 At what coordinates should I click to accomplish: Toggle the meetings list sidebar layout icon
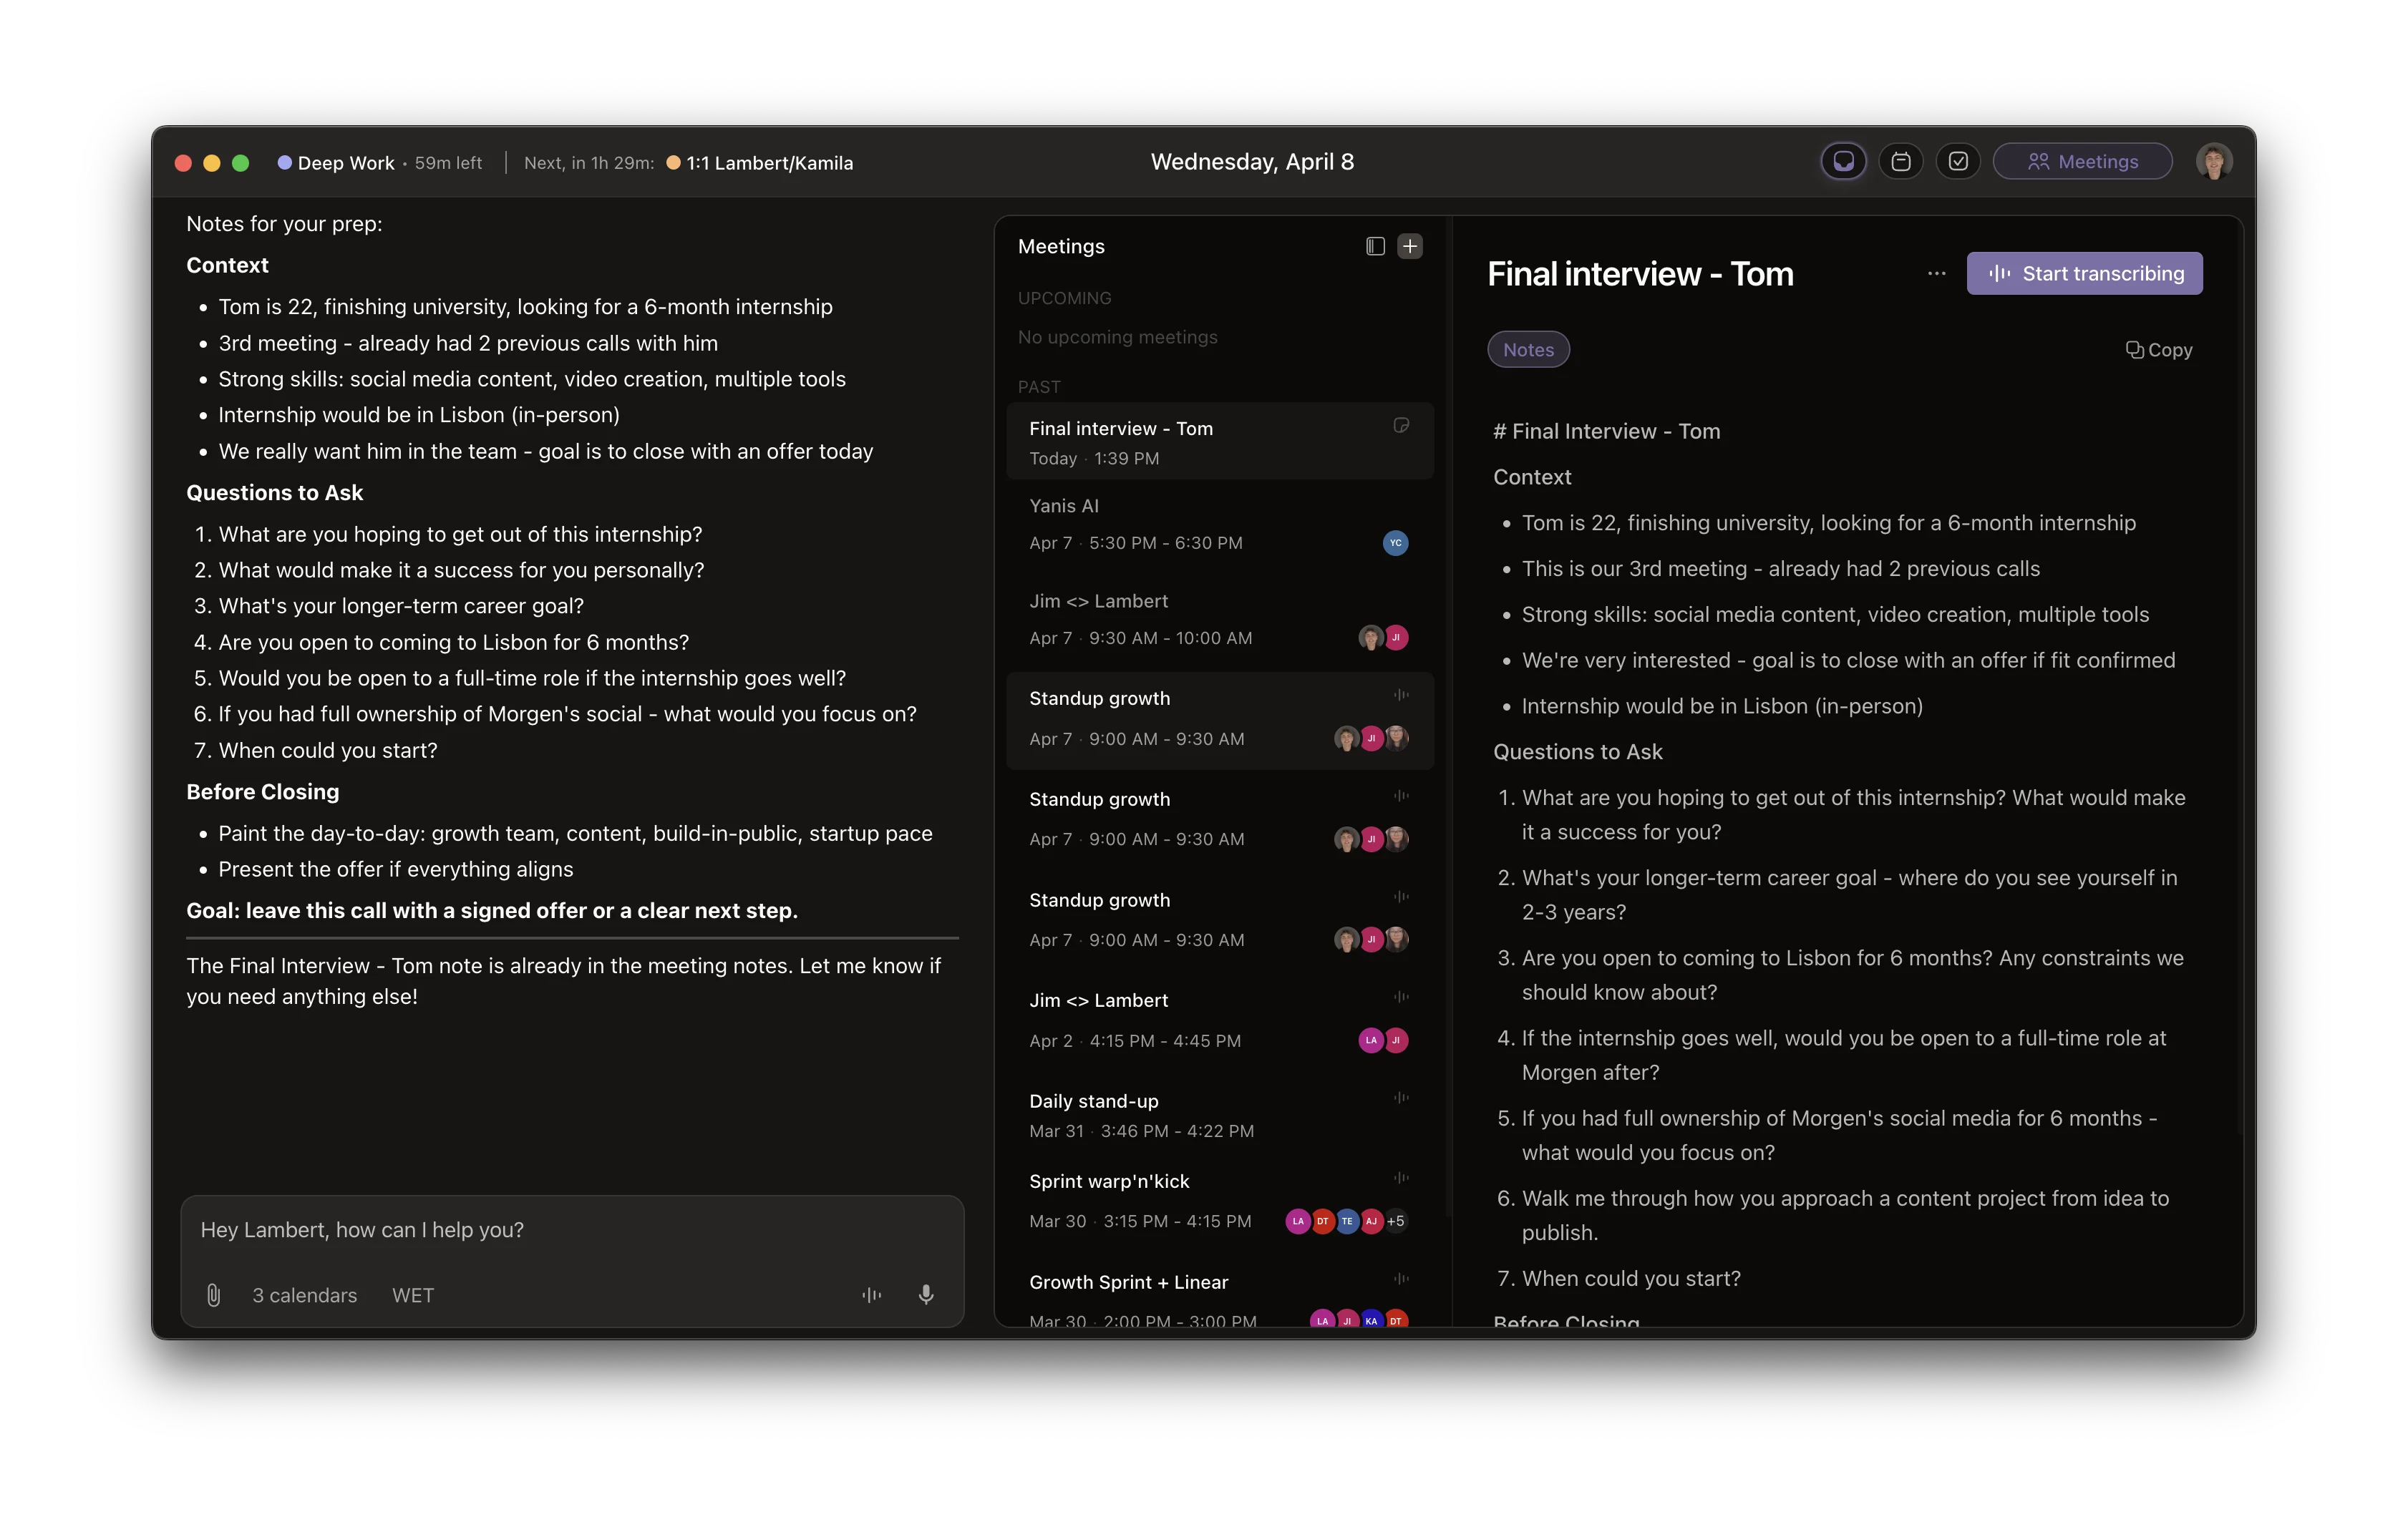tap(1375, 247)
